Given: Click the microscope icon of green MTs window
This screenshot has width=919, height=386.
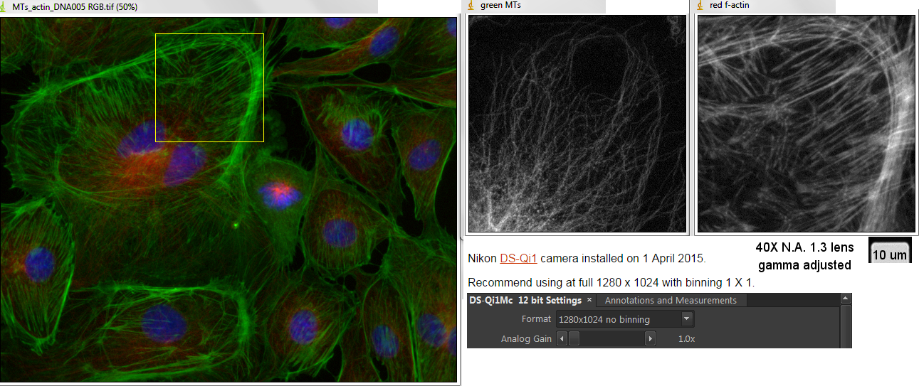Looking at the screenshot, I should [x=472, y=6].
